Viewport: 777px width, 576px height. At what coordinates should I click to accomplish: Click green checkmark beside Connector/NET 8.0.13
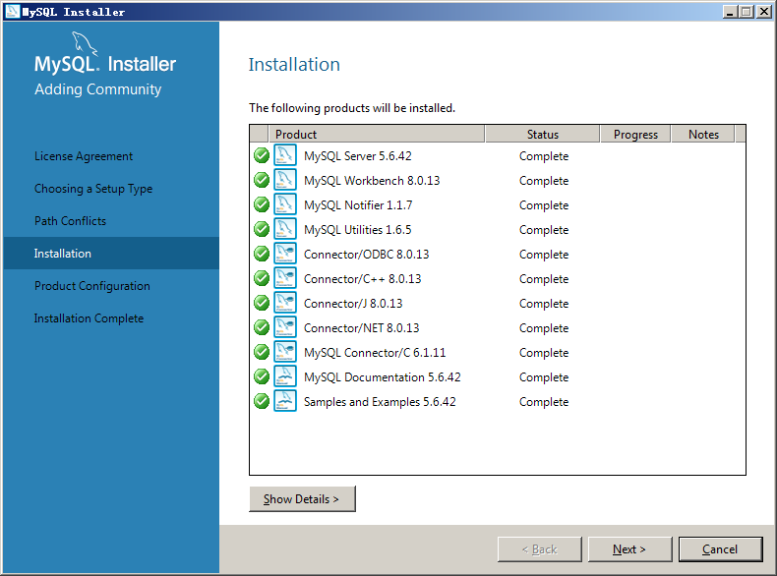[x=262, y=327]
